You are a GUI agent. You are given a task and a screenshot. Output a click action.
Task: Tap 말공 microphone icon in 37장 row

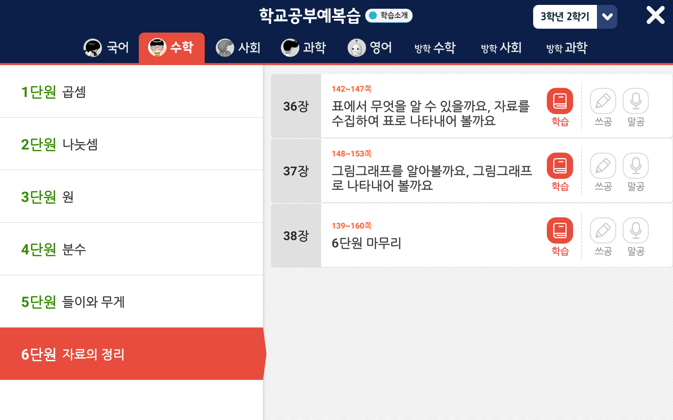635,166
